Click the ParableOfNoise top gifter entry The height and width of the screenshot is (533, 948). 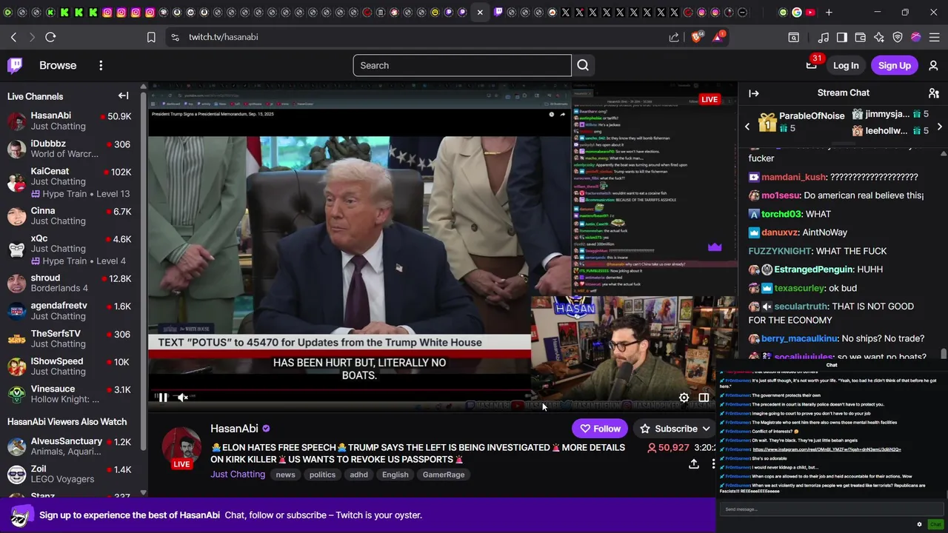(x=801, y=122)
